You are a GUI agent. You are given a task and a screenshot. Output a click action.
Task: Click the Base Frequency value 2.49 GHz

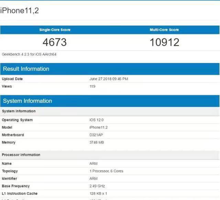point(97,186)
